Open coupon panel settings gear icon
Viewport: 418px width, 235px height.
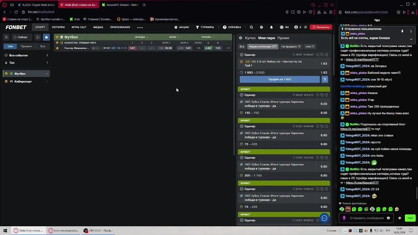(241, 38)
